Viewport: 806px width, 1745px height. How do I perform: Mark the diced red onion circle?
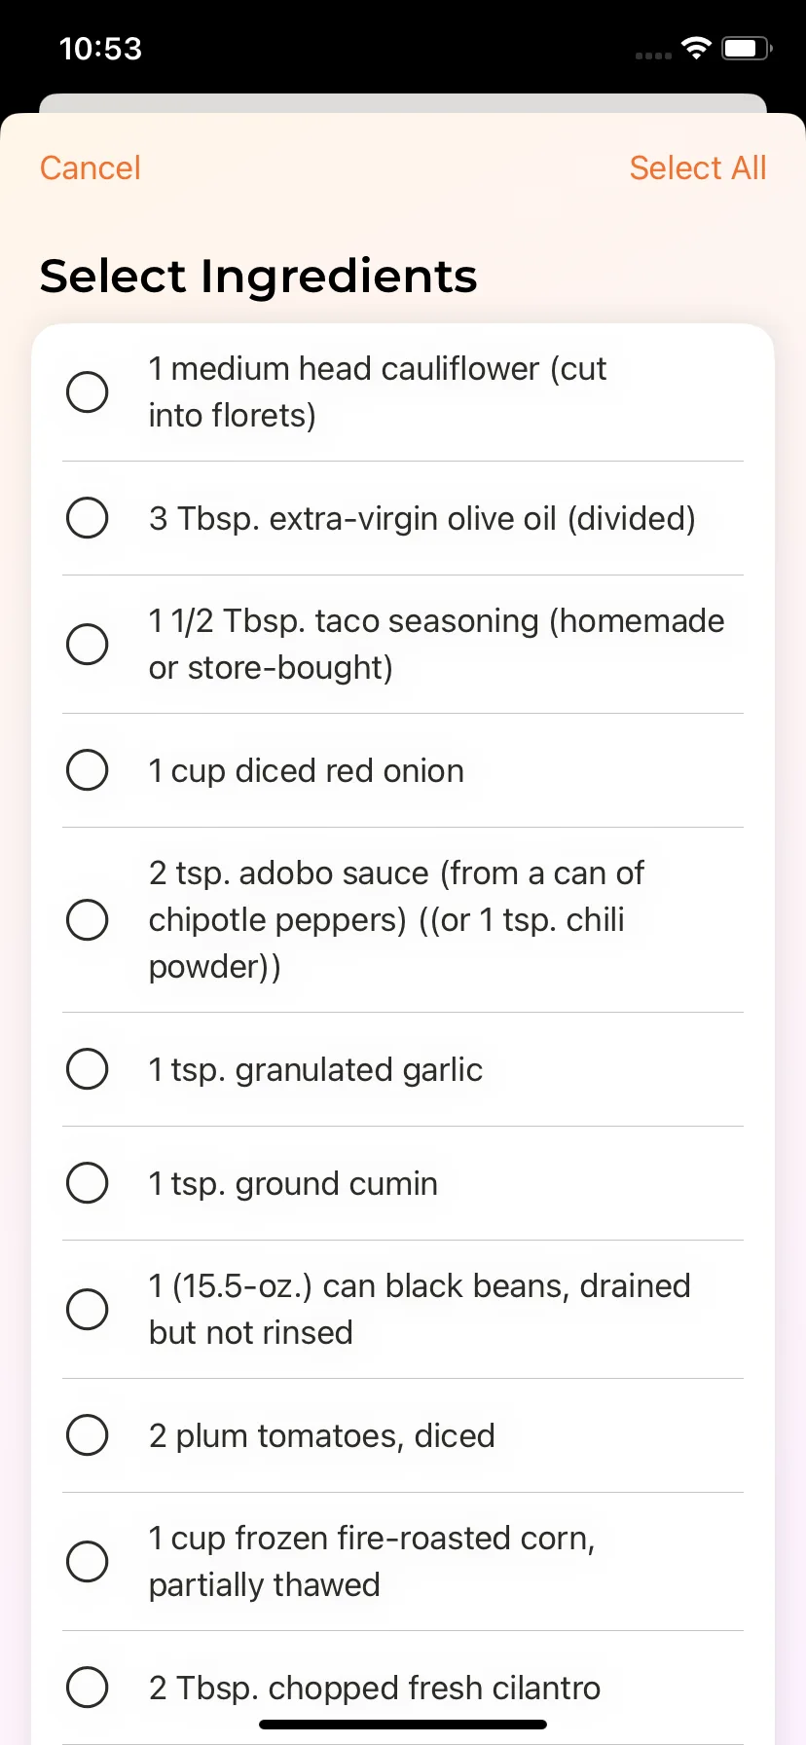point(88,770)
